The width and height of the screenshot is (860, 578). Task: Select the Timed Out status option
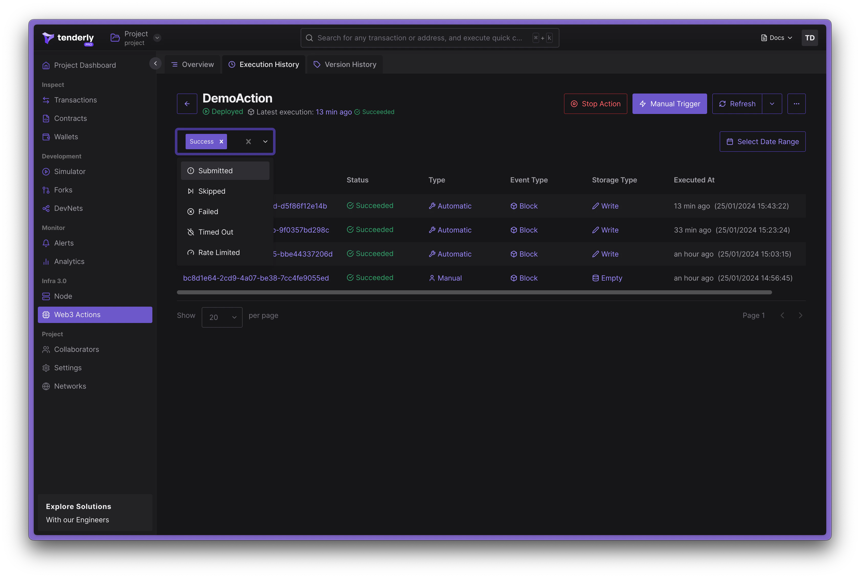(225, 232)
